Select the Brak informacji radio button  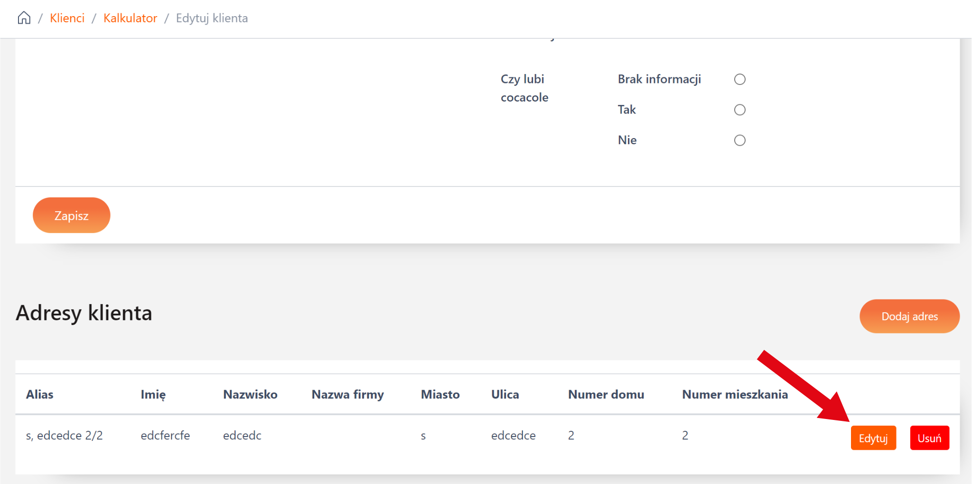coord(739,79)
